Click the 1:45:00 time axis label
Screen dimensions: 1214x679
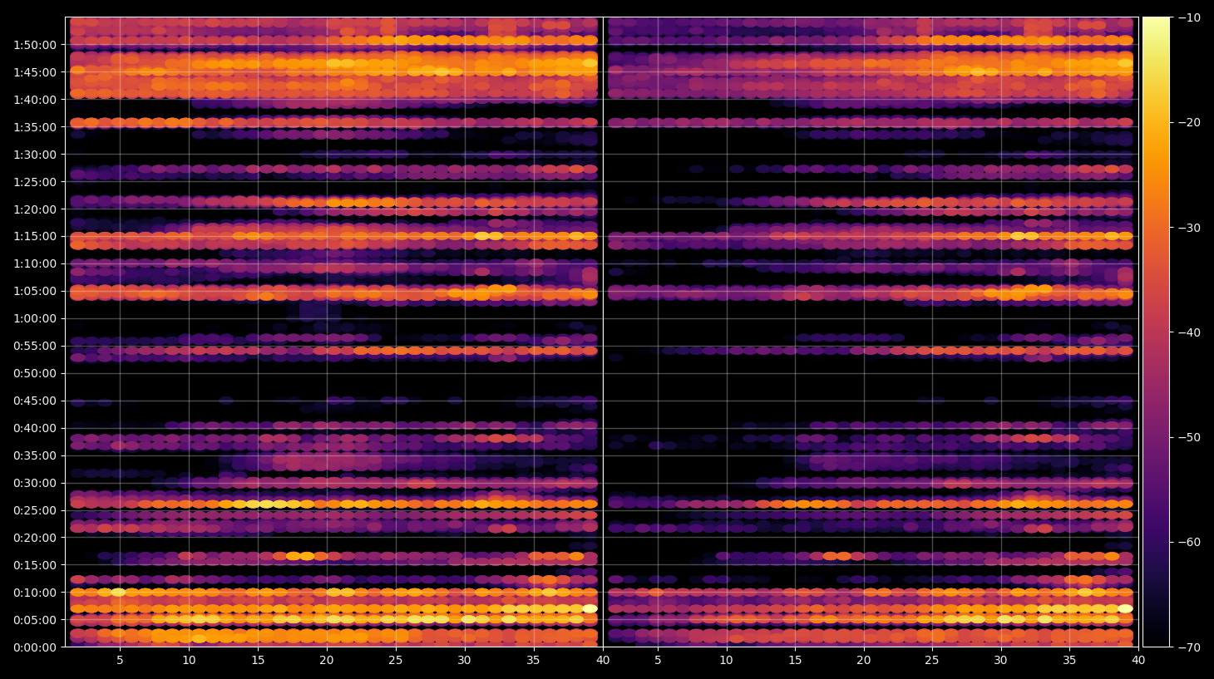pyautogui.click(x=35, y=72)
